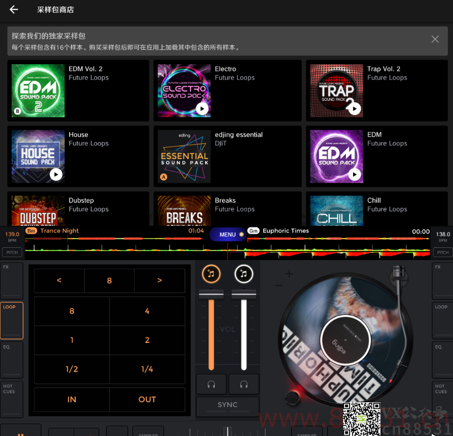The image size is (453, 436).
Task: Mark the loop OUT point
Action: [147, 399]
